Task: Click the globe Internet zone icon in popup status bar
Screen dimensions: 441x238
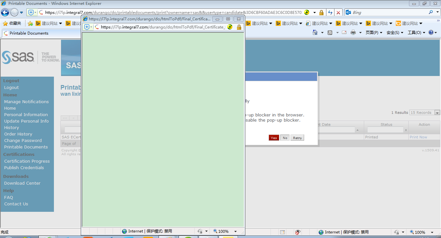Action: pos(124,231)
